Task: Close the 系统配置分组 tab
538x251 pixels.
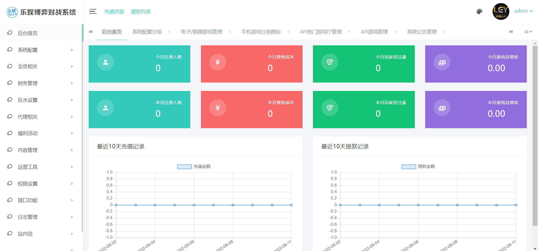Action: point(170,32)
